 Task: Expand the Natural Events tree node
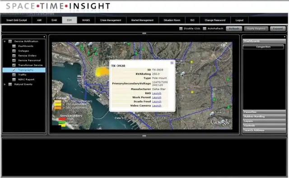tap(5, 85)
